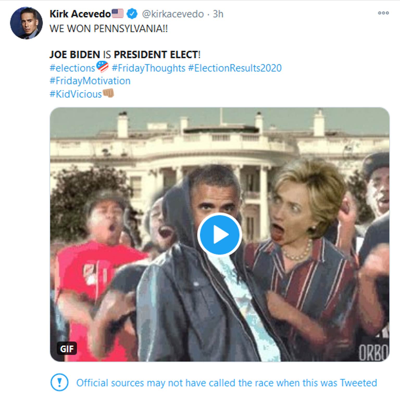The height and width of the screenshot is (395, 400).
Task: Click the exclamation warning circle icon
Action: click(59, 383)
